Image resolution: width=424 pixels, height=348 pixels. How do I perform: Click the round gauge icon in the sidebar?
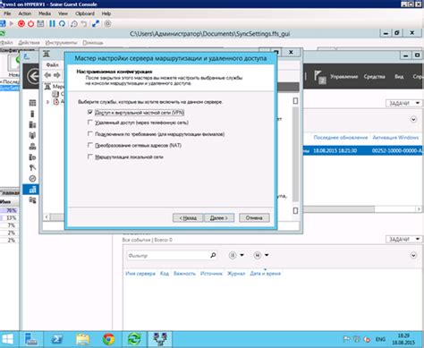(32, 179)
